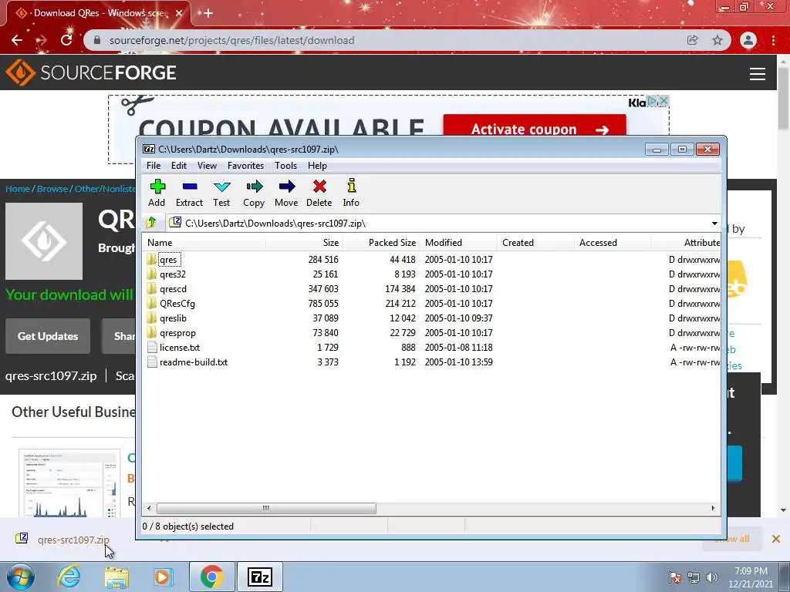The image size is (790, 592).
Task: Open the Edit menu in 7-Zip
Action: [179, 166]
